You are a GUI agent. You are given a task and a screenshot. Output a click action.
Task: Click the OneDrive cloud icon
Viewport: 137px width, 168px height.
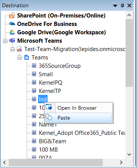pyautogui.click(x=12, y=24)
